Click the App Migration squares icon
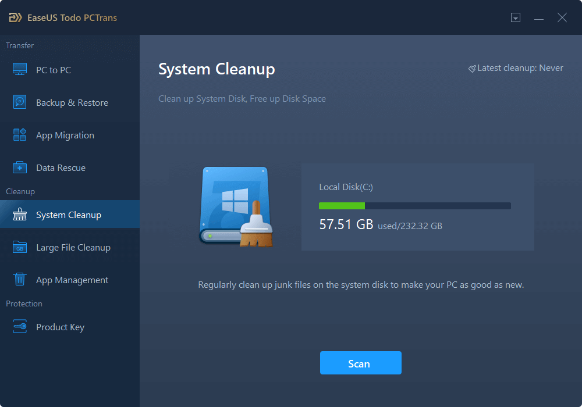 [20, 134]
